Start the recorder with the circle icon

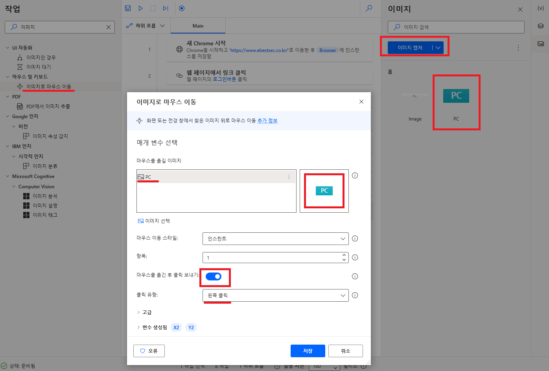click(182, 8)
